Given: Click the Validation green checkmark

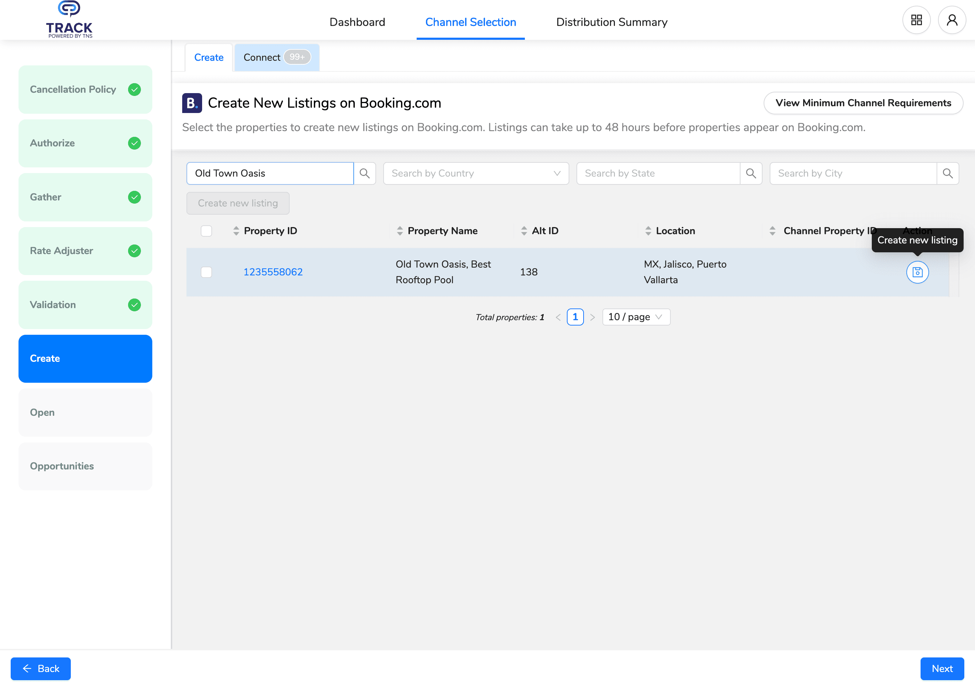Looking at the screenshot, I should [135, 305].
